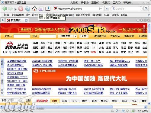151x113 pixels.
Task: Click the horizontal scrollbar right arrow
Action: pyautogui.click(x=146, y=107)
